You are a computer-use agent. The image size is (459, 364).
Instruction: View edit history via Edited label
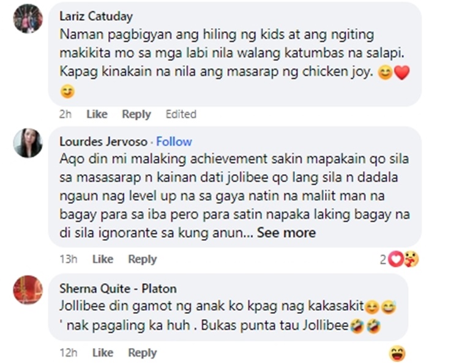point(181,114)
